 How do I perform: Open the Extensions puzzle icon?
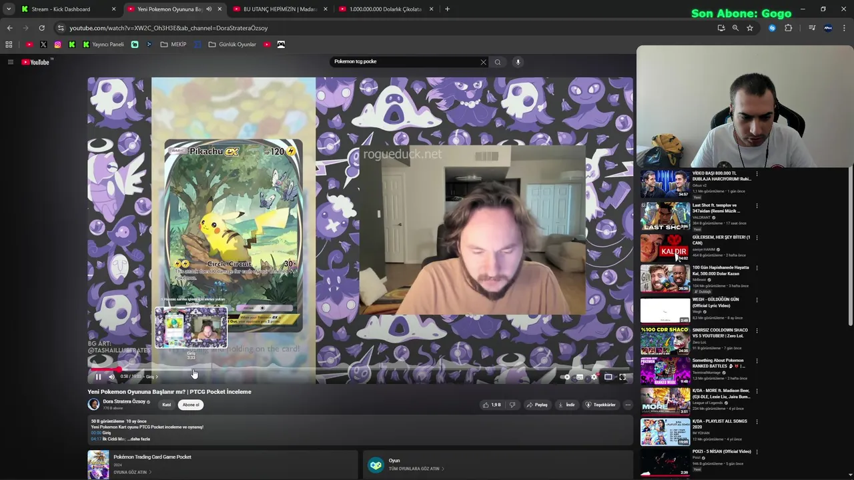point(789,28)
